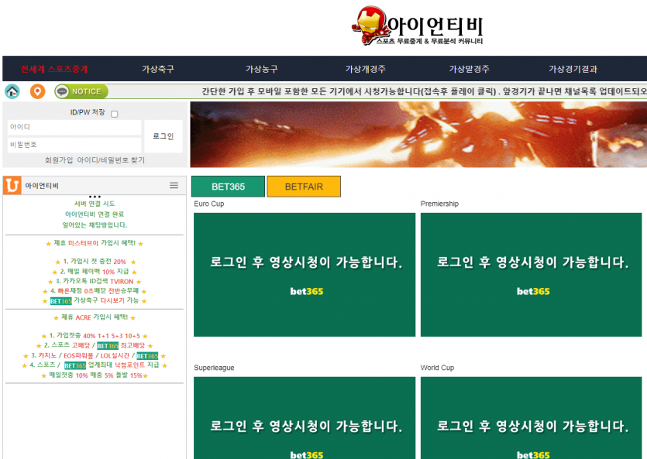The height and width of the screenshot is (459, 647).
Task: Focus the 아이디 input field
Action: coord(74,127)
